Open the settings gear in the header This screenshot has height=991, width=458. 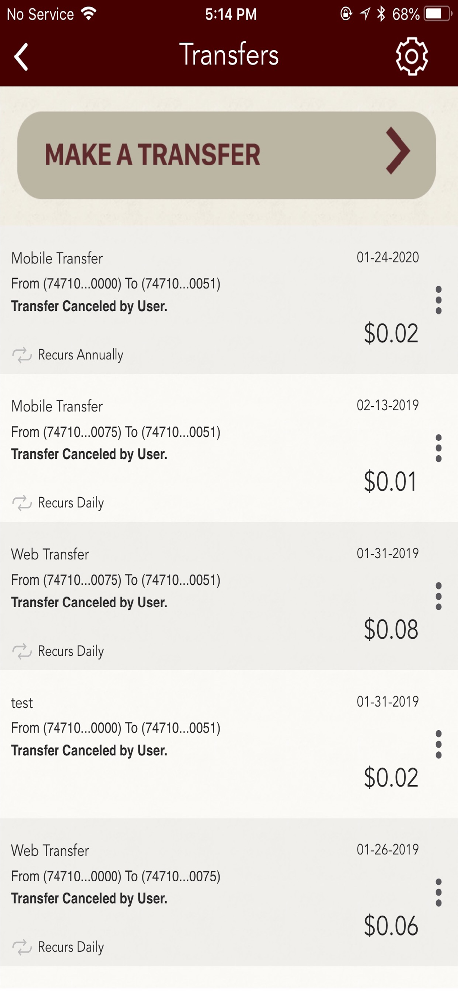tap(411, 56)
